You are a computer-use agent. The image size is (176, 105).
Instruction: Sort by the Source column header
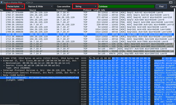point(33,10)
